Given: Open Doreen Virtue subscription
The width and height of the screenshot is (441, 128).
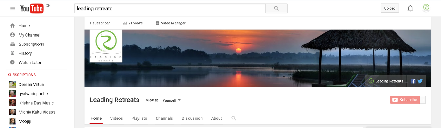Looking at the screenshot, I should pyautogui.click(x=31, y=85).
